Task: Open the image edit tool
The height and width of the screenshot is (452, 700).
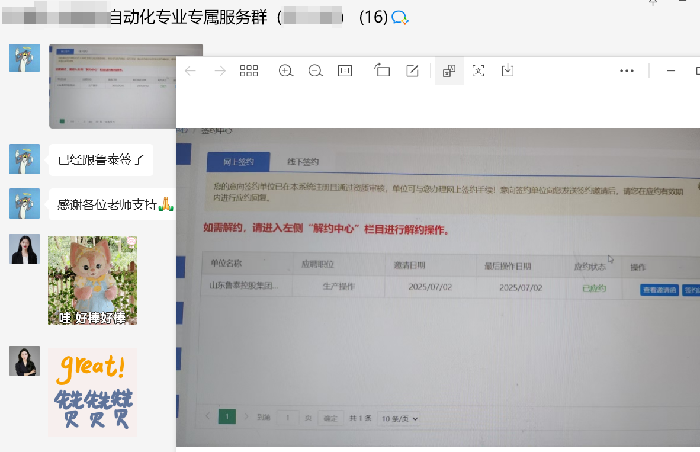Action: tap(412, 71)
